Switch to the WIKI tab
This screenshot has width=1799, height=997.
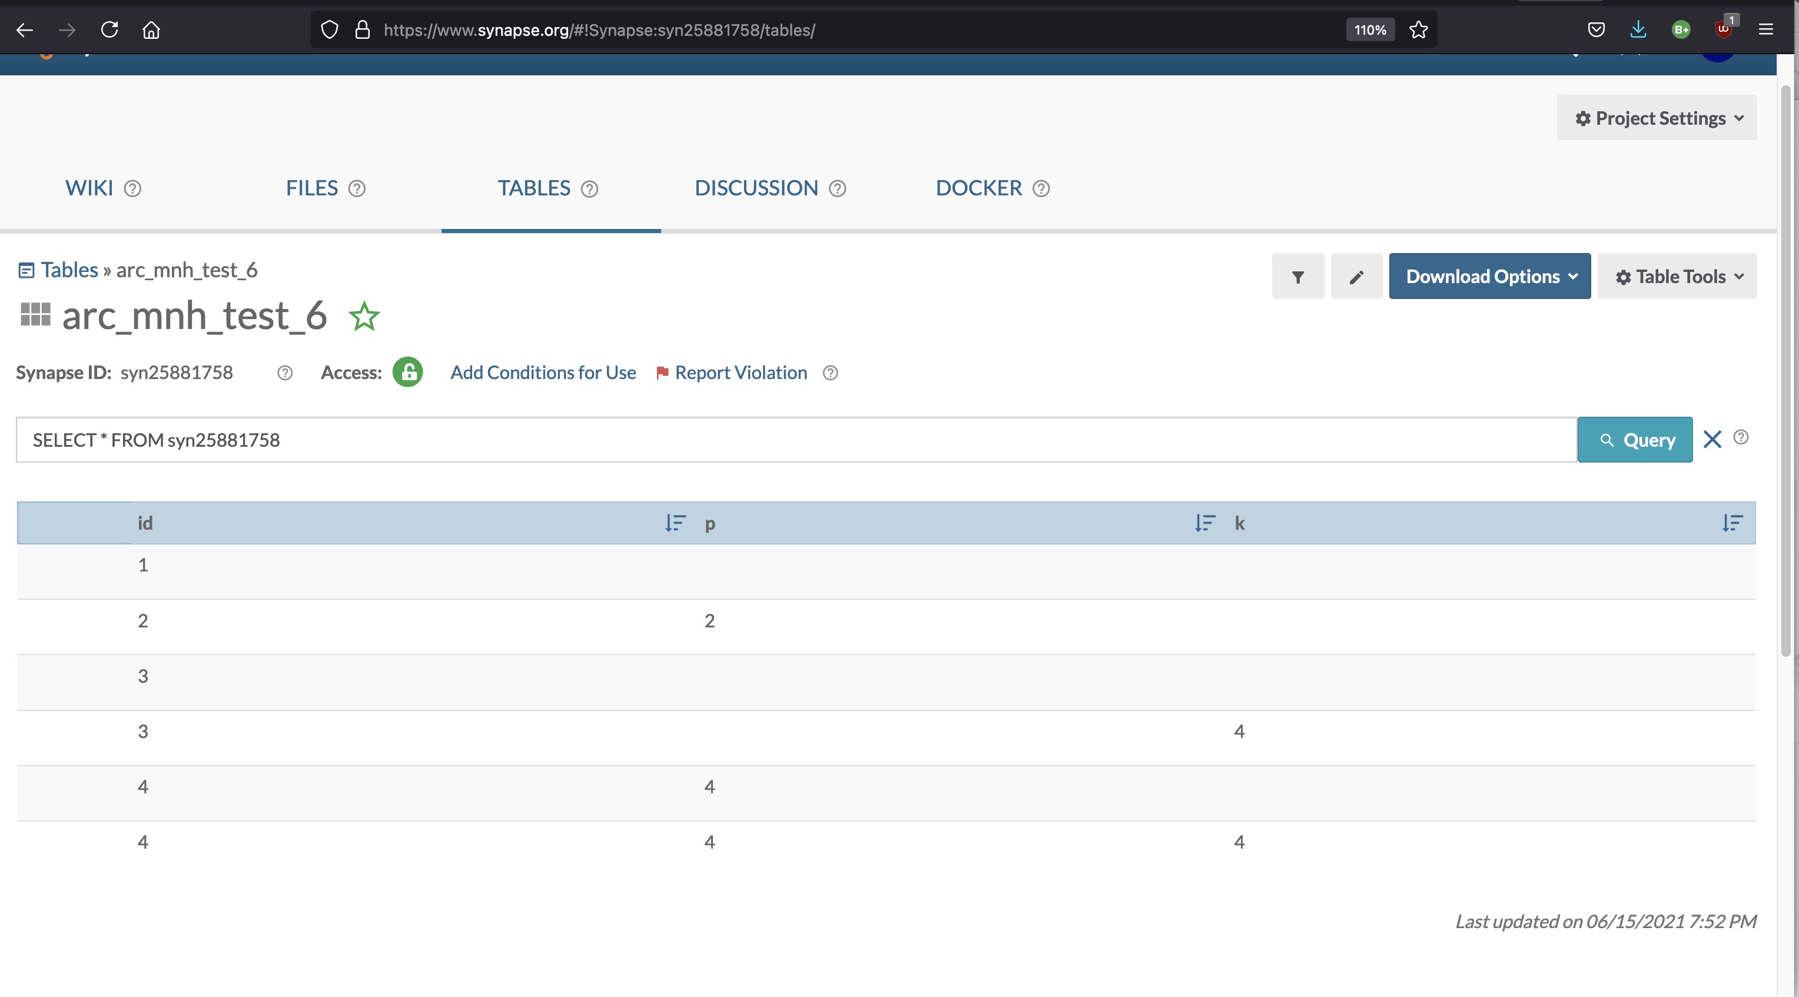coord(89,188)
